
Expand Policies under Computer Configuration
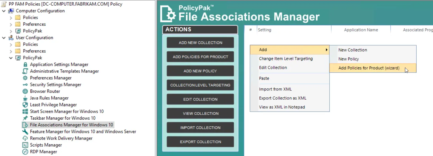(11, 18)
